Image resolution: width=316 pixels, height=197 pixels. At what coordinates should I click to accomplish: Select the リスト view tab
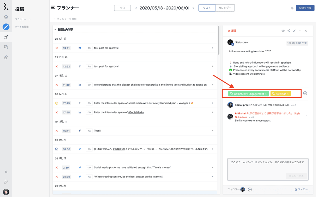207,8
